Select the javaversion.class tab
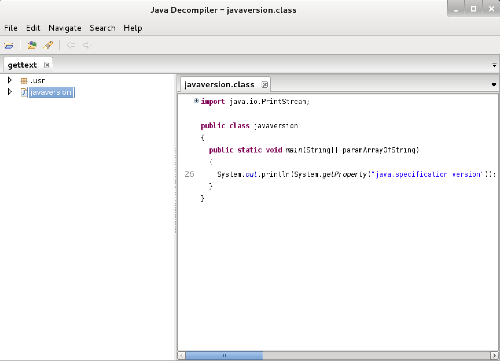The height and width of the screenshot is (361, 500). coord(219,84)
